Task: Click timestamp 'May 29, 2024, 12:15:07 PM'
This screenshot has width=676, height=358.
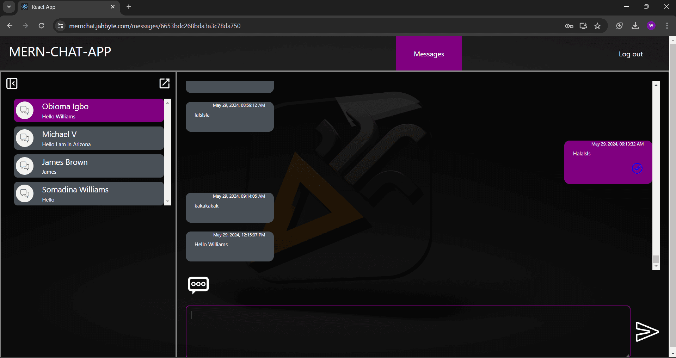Action: [239, 235]
